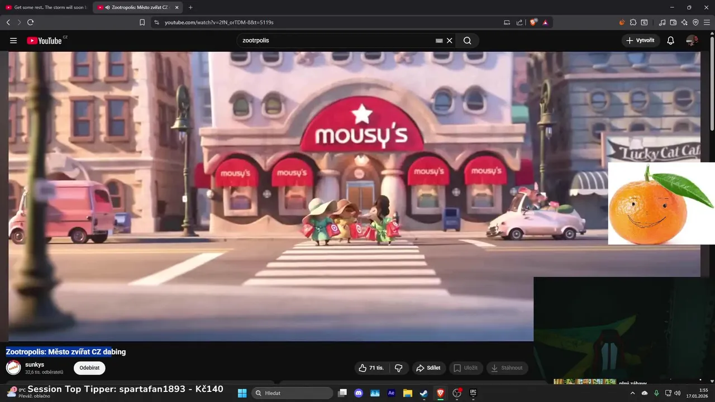Click the video player frame
The image size is (715, 402).
(354, 196)
